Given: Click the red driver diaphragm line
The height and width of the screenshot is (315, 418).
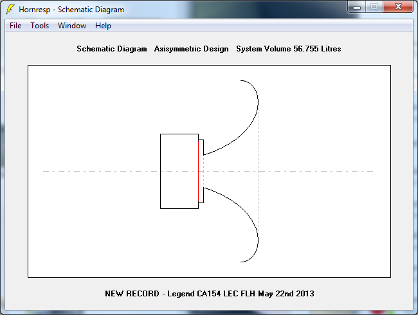Looking at the screenshot, I should tap(198, 171).
